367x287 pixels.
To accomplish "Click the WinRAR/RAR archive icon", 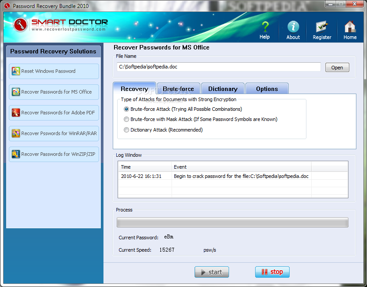I will pos(16,133).
